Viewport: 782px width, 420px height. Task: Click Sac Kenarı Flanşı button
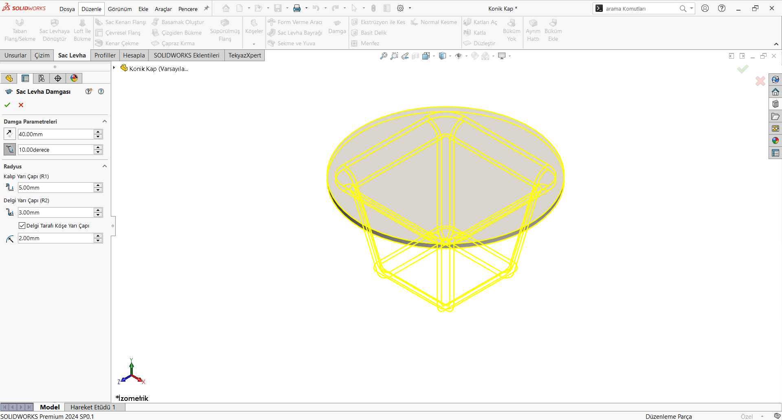(x=121, y=22)
